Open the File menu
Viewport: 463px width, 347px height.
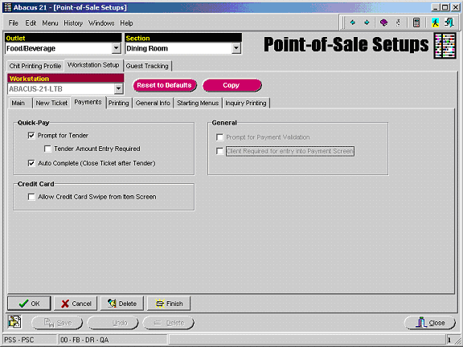(14, 23)
